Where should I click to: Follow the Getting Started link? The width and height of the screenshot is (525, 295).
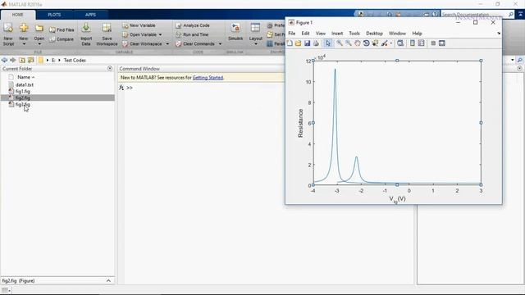208,78
